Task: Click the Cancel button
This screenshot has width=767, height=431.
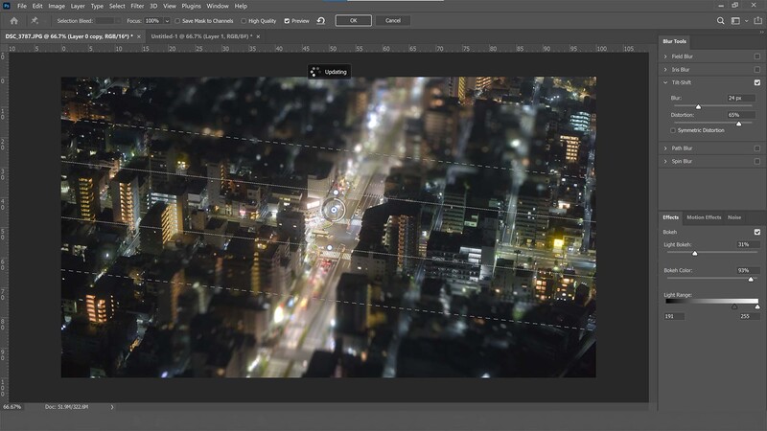Action: point(393,20)
